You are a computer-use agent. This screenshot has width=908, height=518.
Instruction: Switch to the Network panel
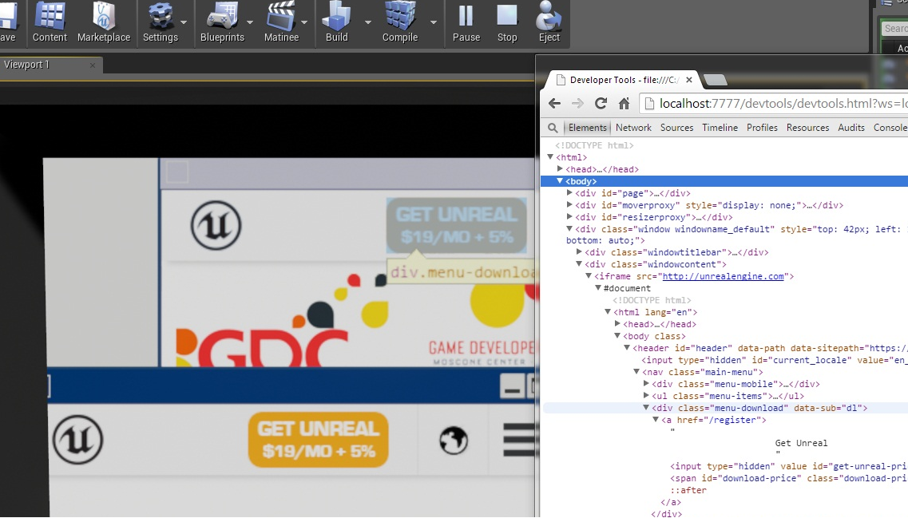click(x=633, y=128)
